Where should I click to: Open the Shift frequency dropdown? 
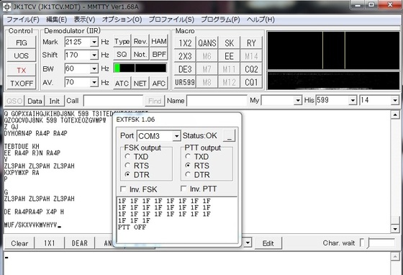click(94, 55)
